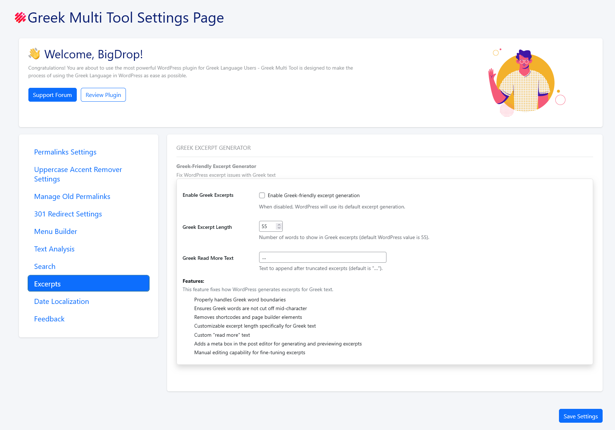The width and height of the screenshot is (615, 430).
Task: Click the red Greek Multi Tool logo icon
Action: pos(20,17)
